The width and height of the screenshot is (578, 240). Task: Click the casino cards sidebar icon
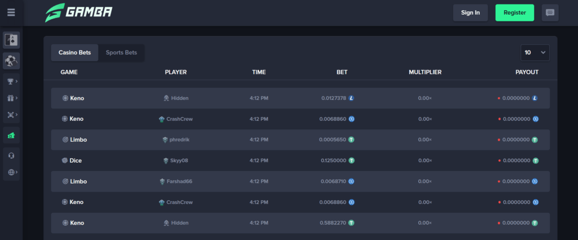pos(11,40)
